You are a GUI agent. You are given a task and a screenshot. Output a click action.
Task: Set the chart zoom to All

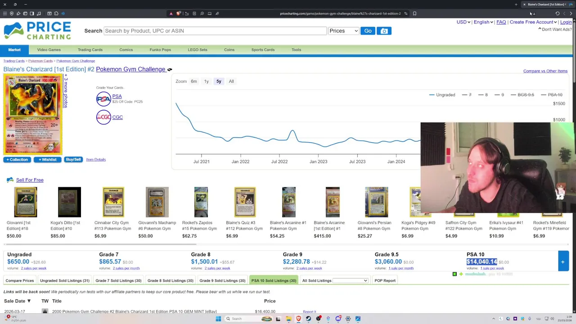pyautogui.click(x=231, y=81)
